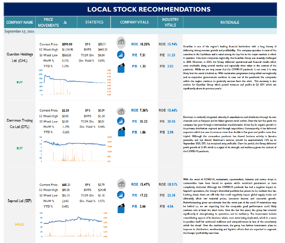Click Seprod P/E bar chart icon
This screenshot has height=243, width=285.
(121, 195)
